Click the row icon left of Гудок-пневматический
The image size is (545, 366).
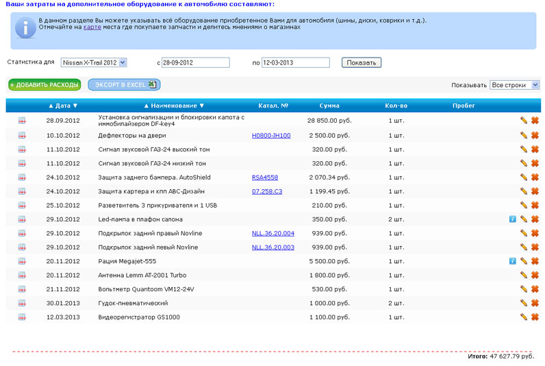(22, 303)
